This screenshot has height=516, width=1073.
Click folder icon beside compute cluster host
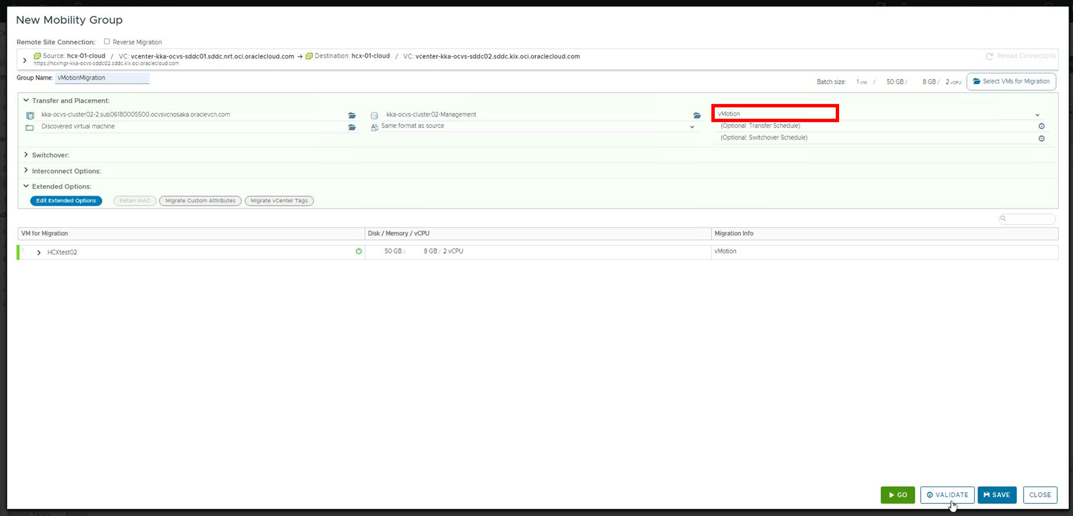352,115
